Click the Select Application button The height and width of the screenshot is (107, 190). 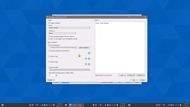(x=84, y=48)
